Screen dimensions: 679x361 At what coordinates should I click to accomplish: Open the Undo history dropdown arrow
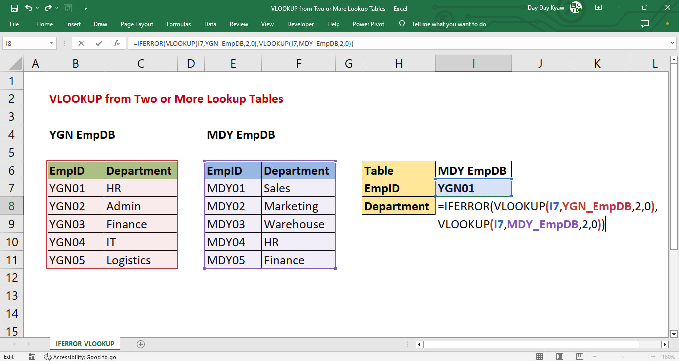tap(37, 8)
